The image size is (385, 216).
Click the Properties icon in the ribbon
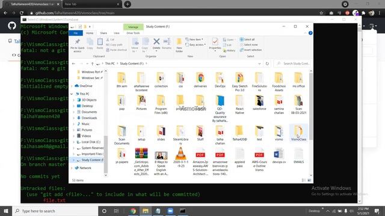[215, 42]
